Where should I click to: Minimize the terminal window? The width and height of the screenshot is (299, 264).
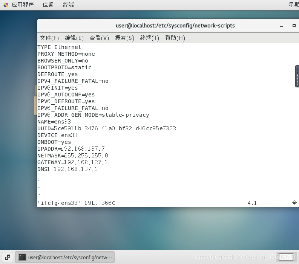pyautogui.click(x=281, y=26)
